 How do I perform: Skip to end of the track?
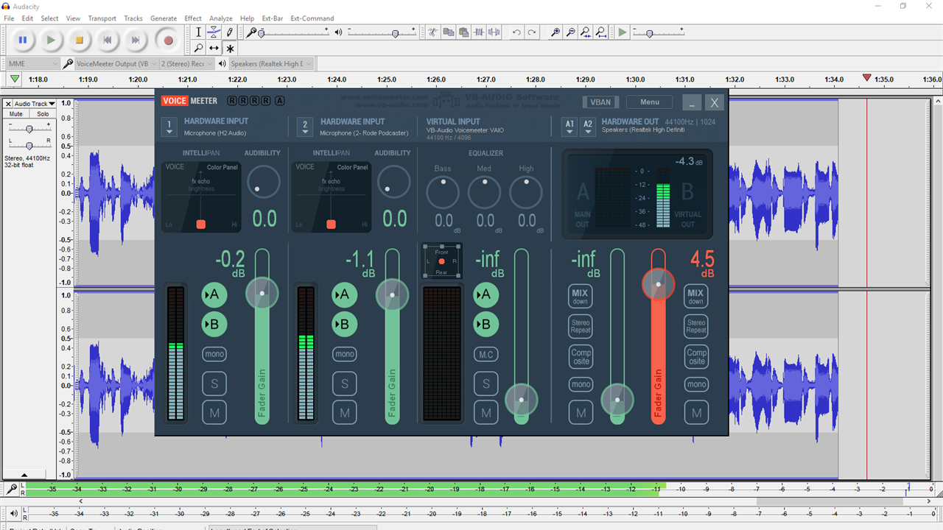tap(136, 40)
